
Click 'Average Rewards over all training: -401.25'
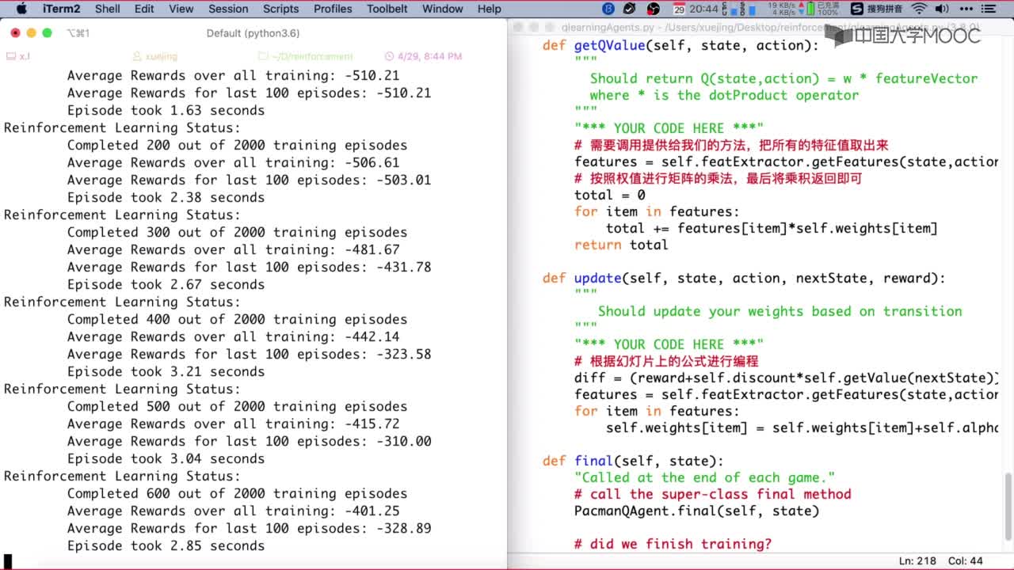pos(233,511)
